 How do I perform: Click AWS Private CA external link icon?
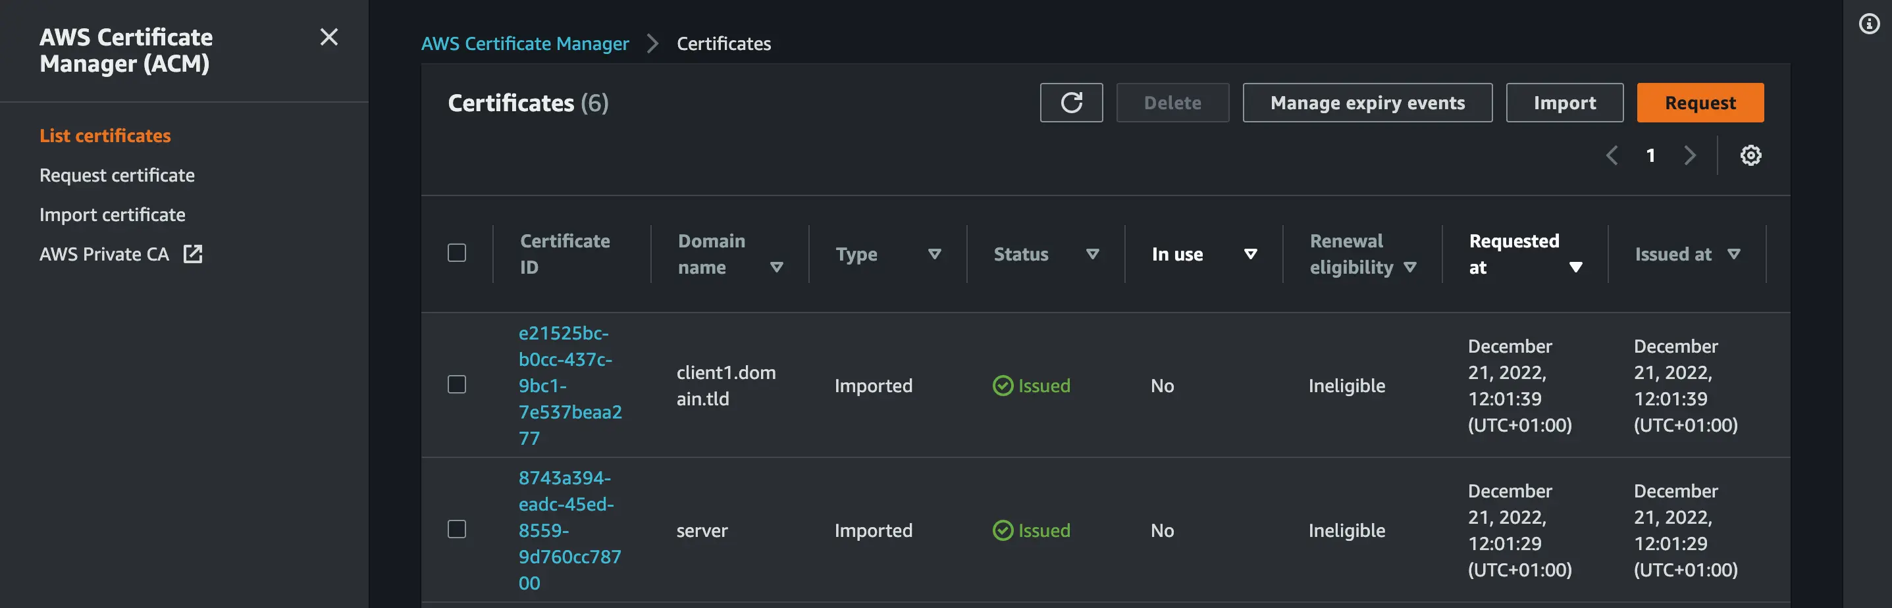pyautogui.click(x=192, y=254)
